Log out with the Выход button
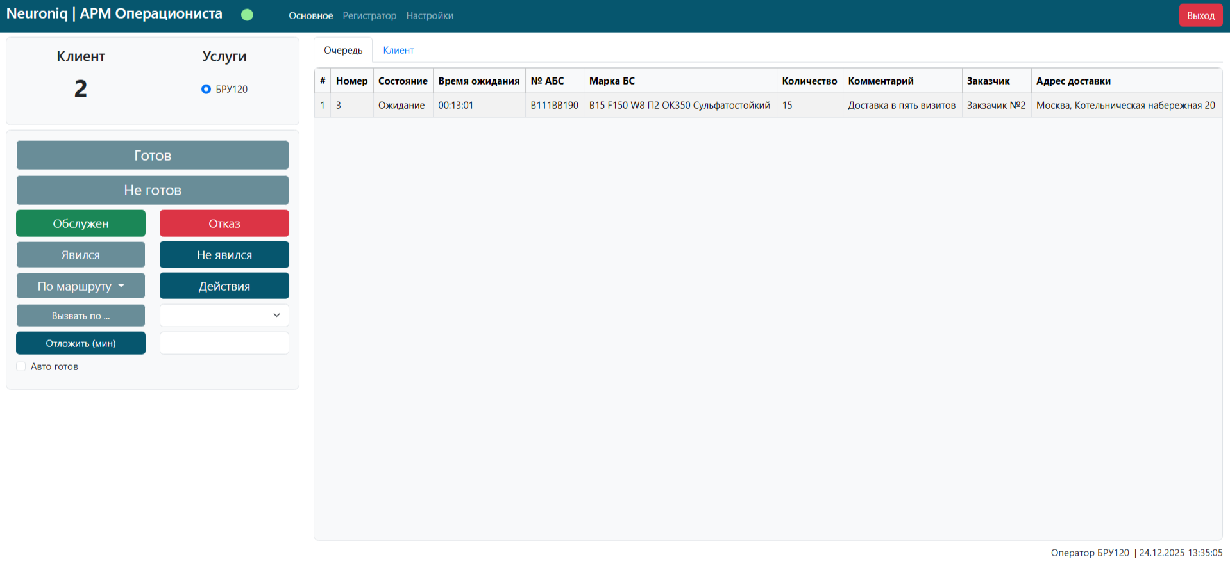The image size is (1230, 566). 1201,15
